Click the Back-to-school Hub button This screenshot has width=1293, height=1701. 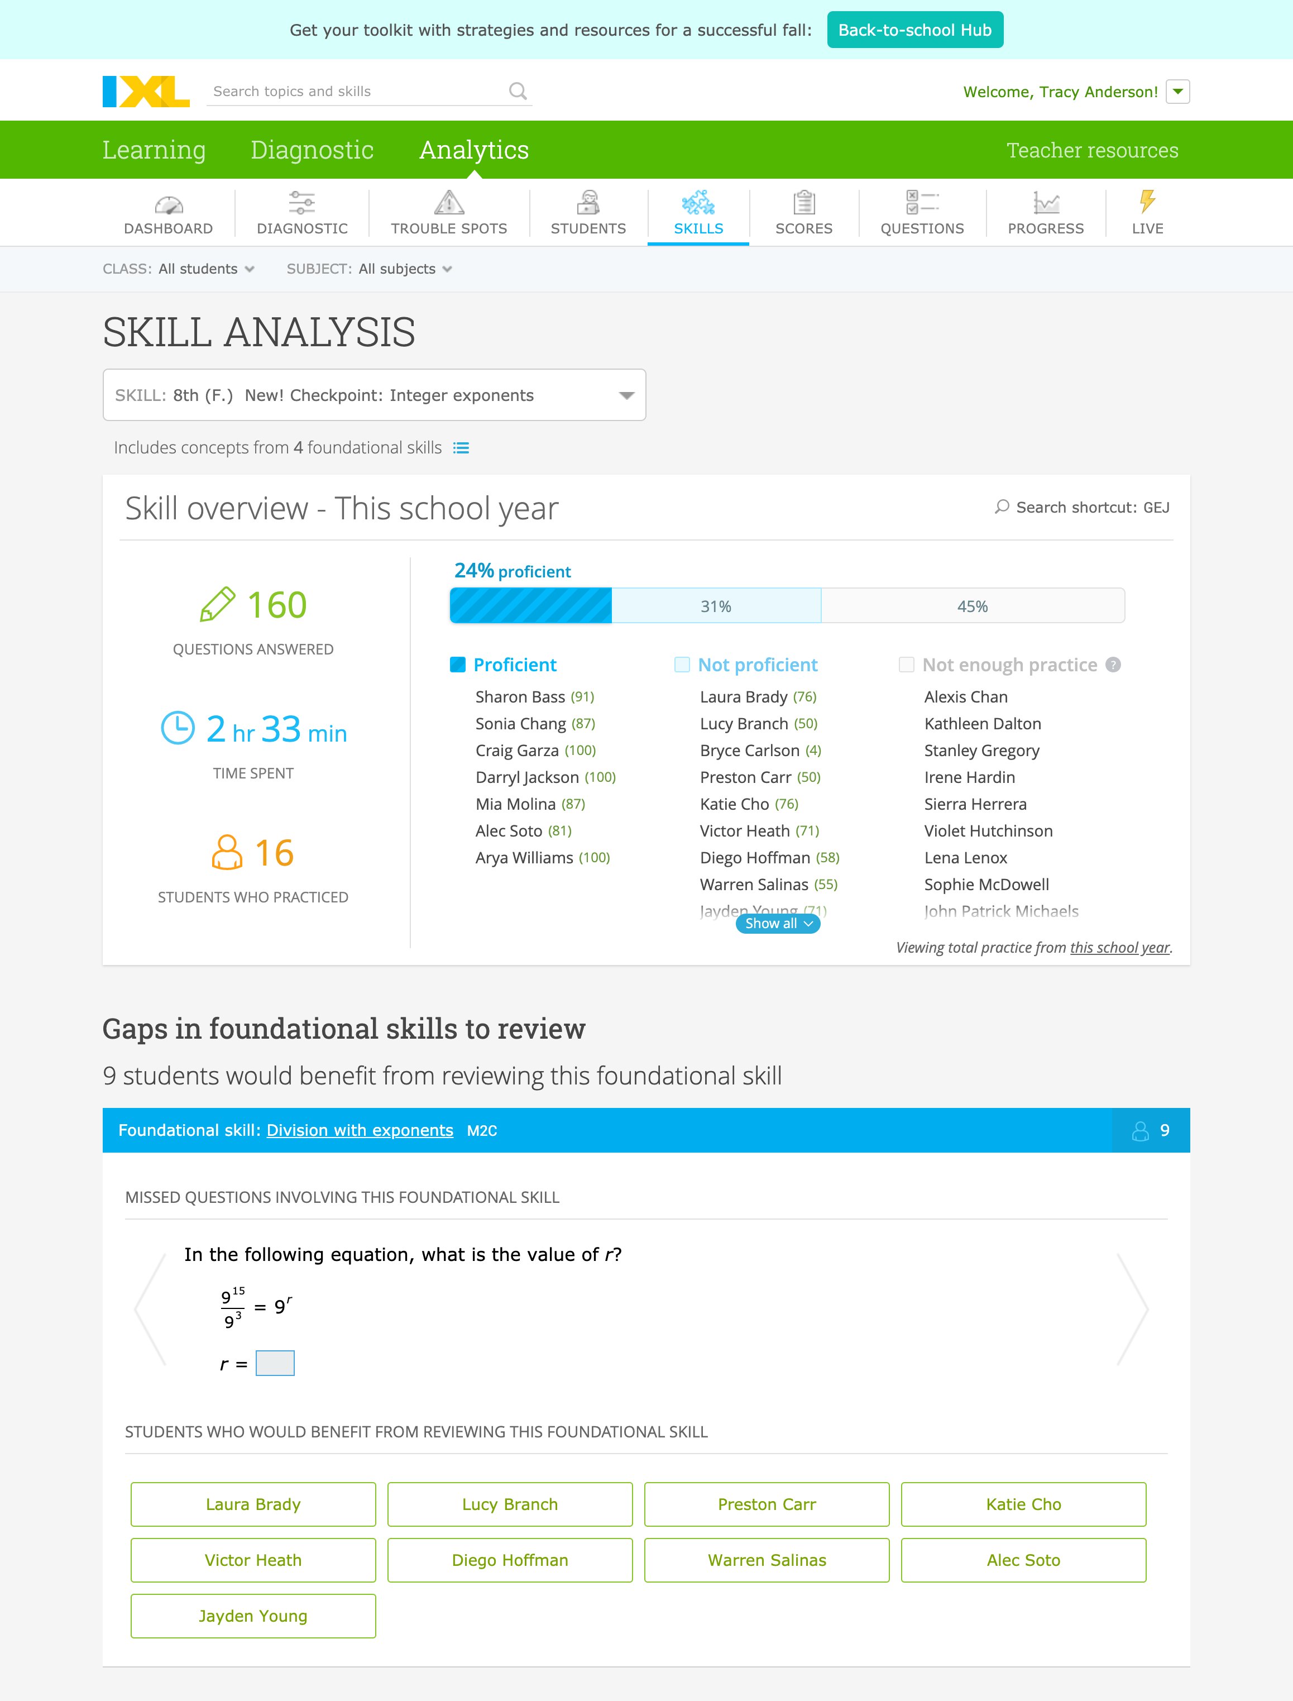[914, 29]
